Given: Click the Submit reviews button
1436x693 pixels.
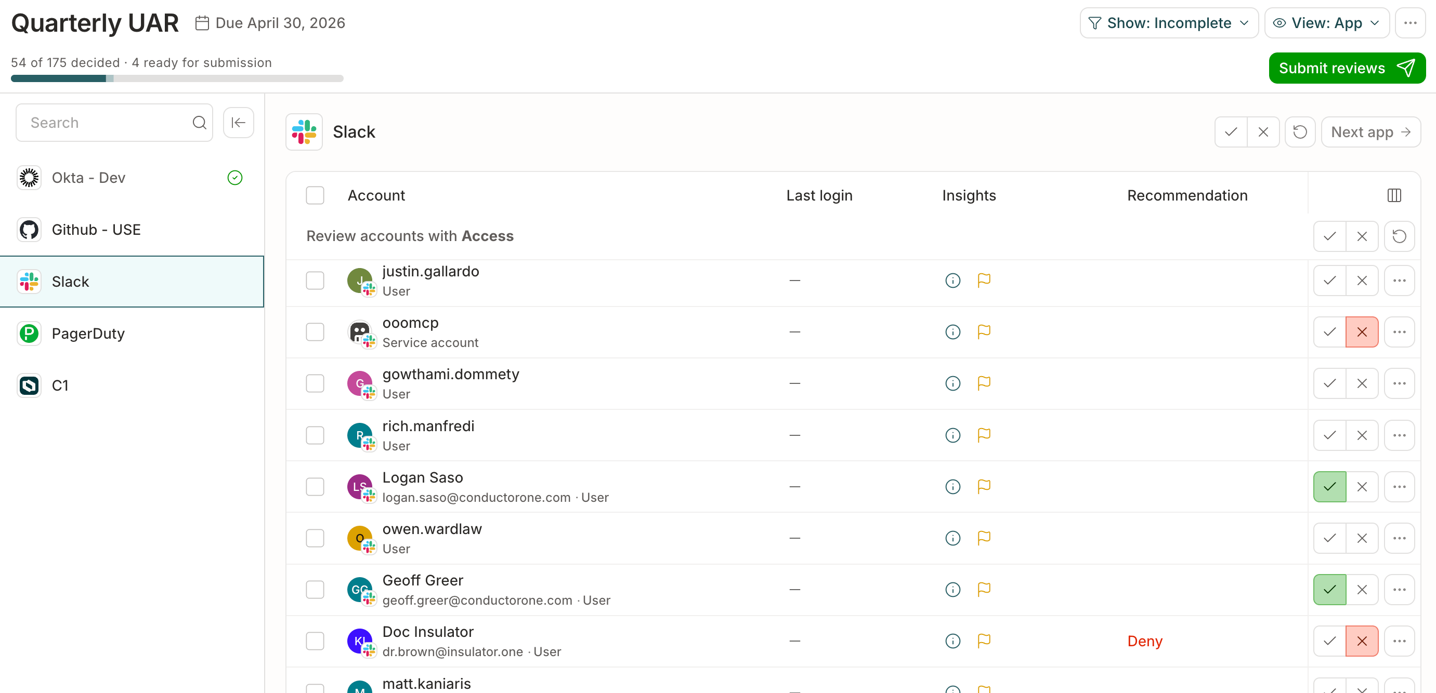Looking at the screenshot, I should click(1347, 68).
